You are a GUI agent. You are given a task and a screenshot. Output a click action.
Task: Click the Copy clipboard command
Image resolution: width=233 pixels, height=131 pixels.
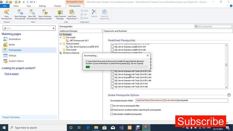pos(84,11)
